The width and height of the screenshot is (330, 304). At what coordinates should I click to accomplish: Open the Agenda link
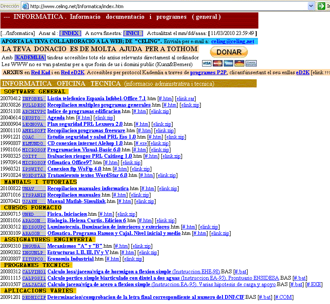click(x=56, y=118)
